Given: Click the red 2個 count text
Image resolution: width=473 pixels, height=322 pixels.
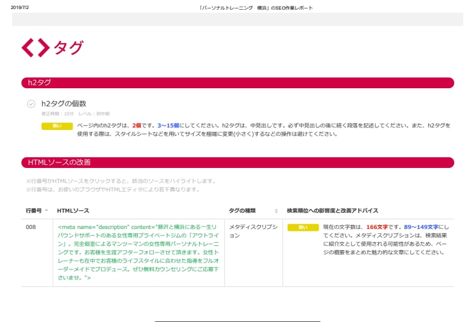Looking at the screenshot, I should [137, 126].
